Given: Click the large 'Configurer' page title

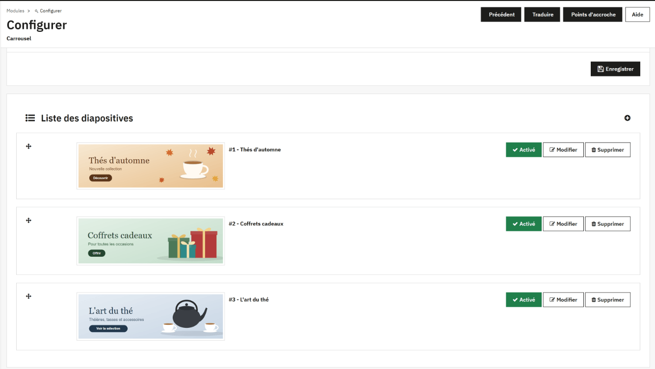Looking at the screenshot, I should point(37,25).
